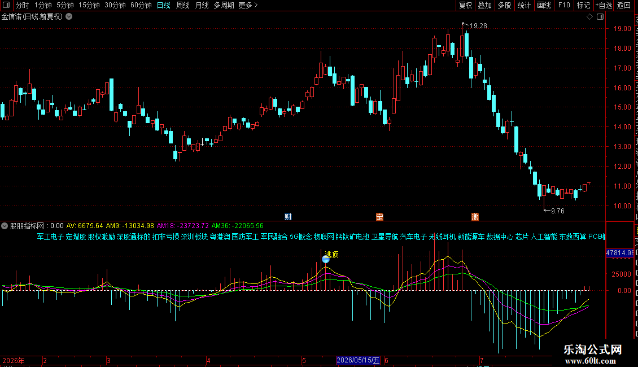Toggle the left panel layout icon

[x=6, y=5]
